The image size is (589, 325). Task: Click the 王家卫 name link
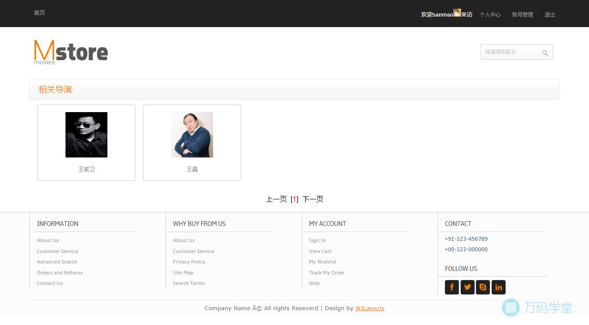(x=86, y=169)
